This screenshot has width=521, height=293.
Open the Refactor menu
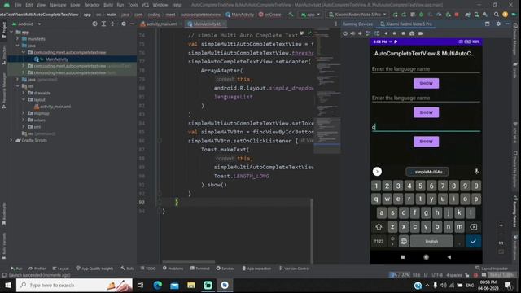point(92,5)
